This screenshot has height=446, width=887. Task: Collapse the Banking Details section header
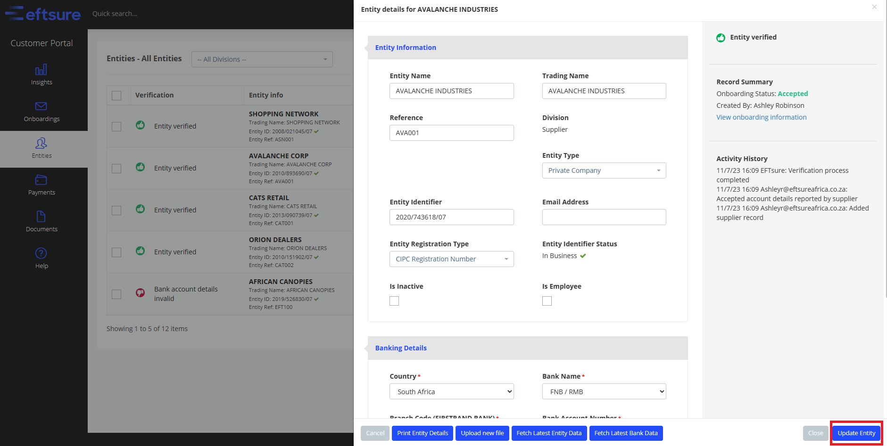click(x=528, y=348)
